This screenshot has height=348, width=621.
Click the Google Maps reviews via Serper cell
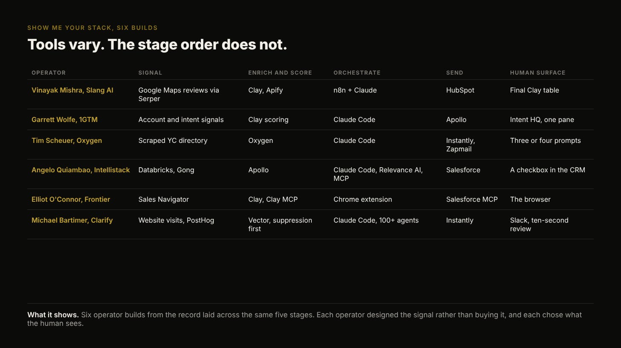coord(179,94)
